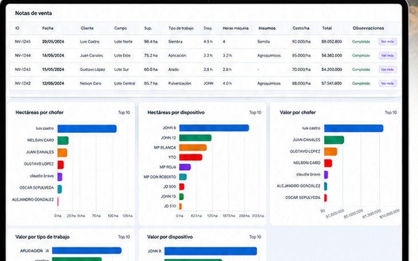Click JUAN CANALES green bar in Valor por chofer

[x=334, y=140]
